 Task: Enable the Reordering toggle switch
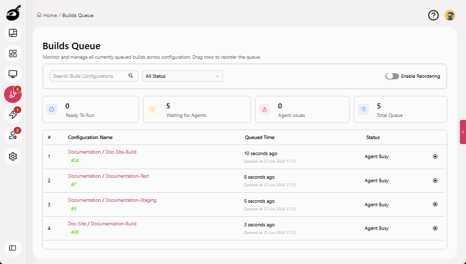[x=392, y=76]
